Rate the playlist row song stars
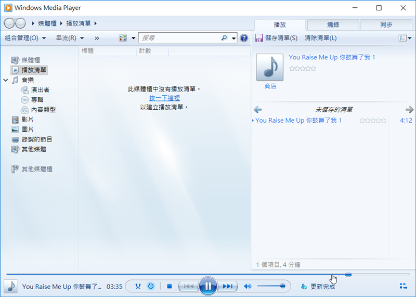 tap(373, 121)
